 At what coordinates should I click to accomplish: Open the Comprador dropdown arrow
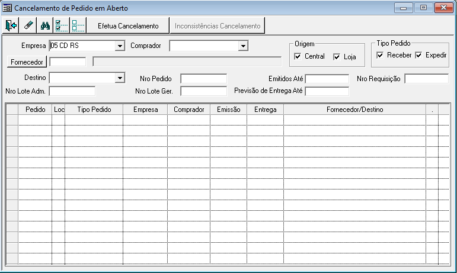click(243, 46)
